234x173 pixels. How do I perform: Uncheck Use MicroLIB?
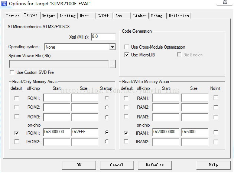[127, 55]
